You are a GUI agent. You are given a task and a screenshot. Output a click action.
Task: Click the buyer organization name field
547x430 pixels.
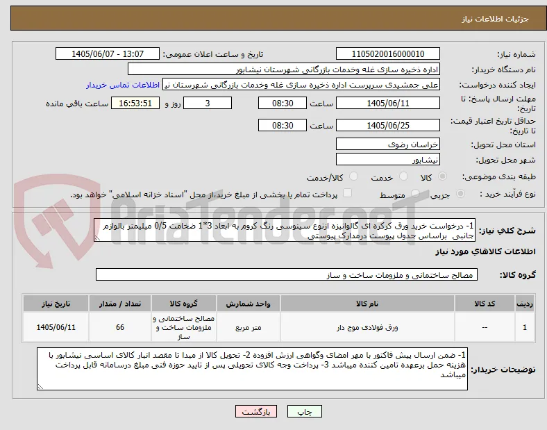click(284, 69)
